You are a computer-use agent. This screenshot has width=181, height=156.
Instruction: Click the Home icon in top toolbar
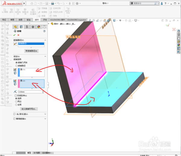32,3
